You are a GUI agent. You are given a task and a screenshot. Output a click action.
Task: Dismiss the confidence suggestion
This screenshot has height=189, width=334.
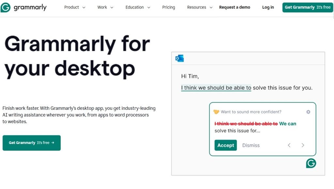click(251, 145)
